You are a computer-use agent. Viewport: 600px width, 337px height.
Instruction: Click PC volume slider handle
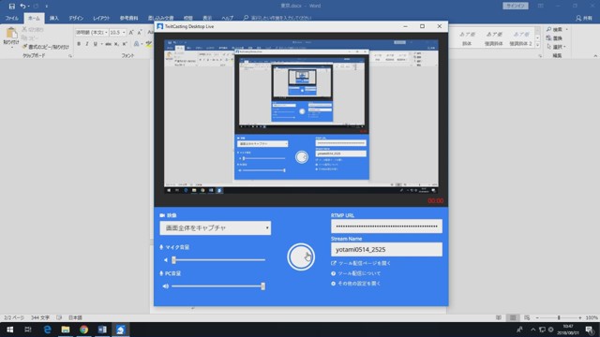pyautogui.click(x=262, y=286)
